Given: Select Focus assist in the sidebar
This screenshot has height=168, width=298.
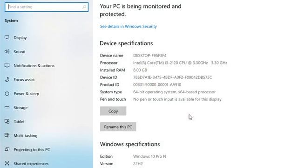Looking at the screenshot, I should tap(24, 80).
